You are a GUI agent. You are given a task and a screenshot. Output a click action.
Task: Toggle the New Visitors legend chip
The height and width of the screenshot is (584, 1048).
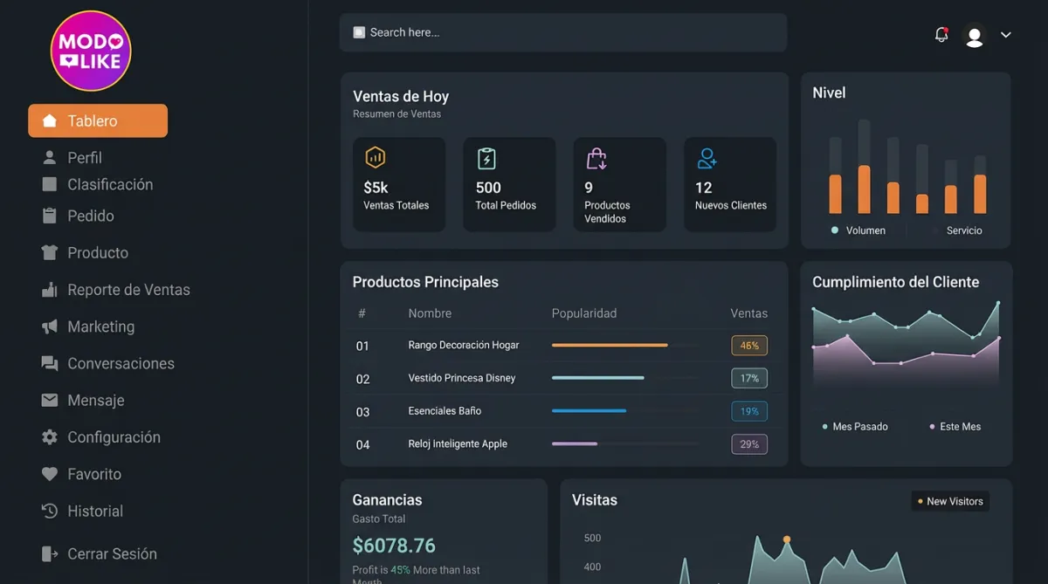pos(950,501)
